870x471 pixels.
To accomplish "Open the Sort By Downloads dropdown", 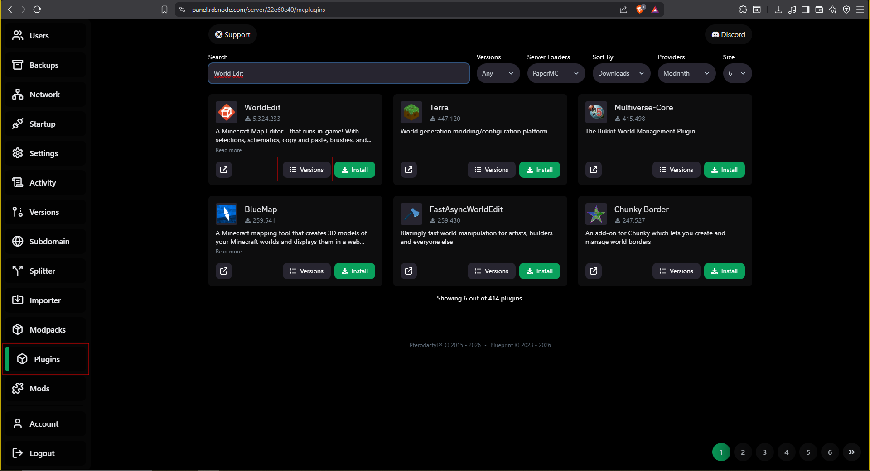I will click(621, 73).
